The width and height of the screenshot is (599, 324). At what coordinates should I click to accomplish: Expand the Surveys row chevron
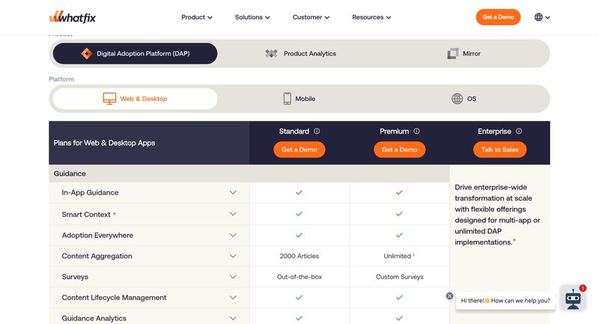tap(233, 277)
